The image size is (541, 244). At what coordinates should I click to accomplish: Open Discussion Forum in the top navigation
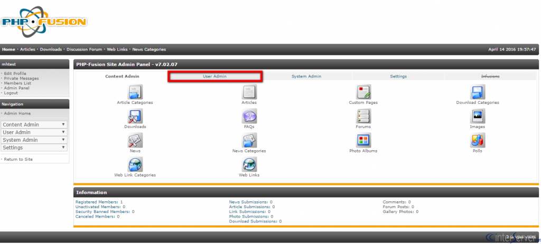coord(84,49)
